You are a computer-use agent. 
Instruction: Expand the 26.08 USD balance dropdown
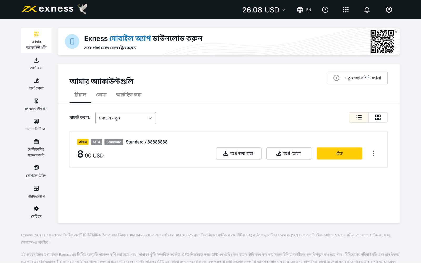click(264, 10)
